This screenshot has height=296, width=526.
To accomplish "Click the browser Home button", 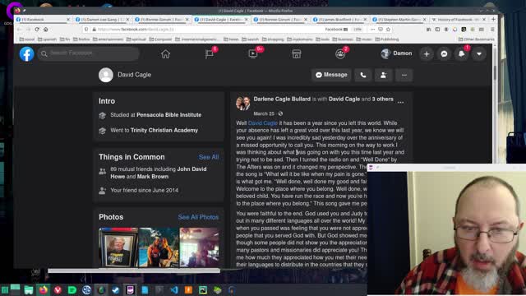I will pos(46,30).
